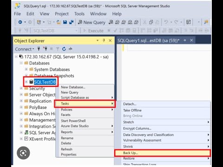The height and width of the screenshot is (167, 223).
Task: Click the Analysis Services DMX Query icon
Action: [124, 22]
